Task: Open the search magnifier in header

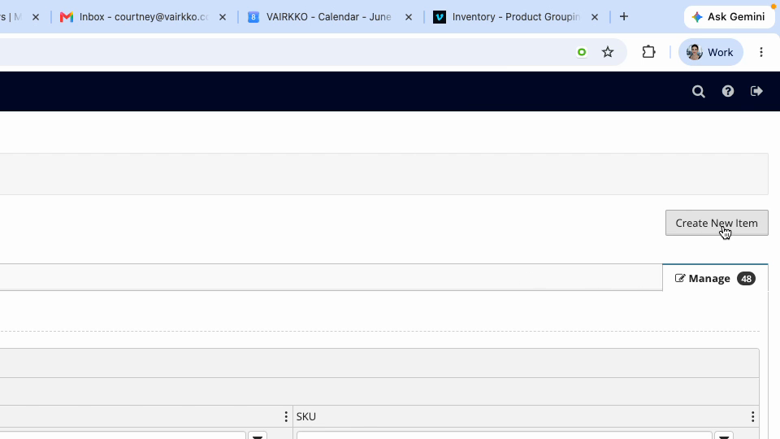Action: [x=699, y=91]
